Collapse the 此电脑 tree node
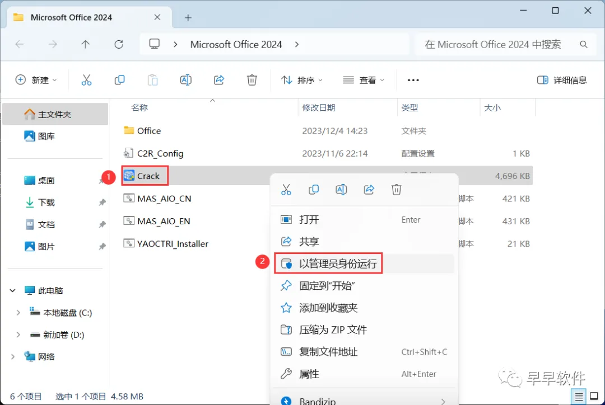Screen dimensions: 605x405 [12, 290]
